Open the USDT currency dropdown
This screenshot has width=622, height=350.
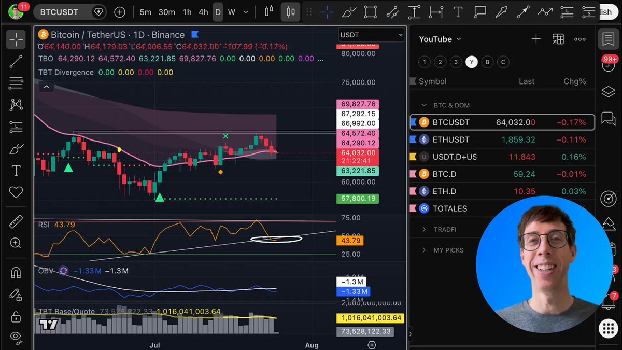coord(371,35)
